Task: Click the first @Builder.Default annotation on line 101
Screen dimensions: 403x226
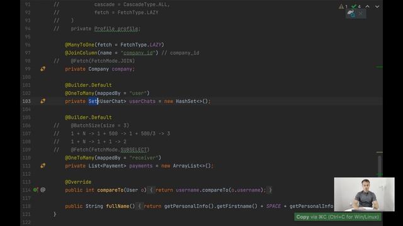Action: point(88,85)
